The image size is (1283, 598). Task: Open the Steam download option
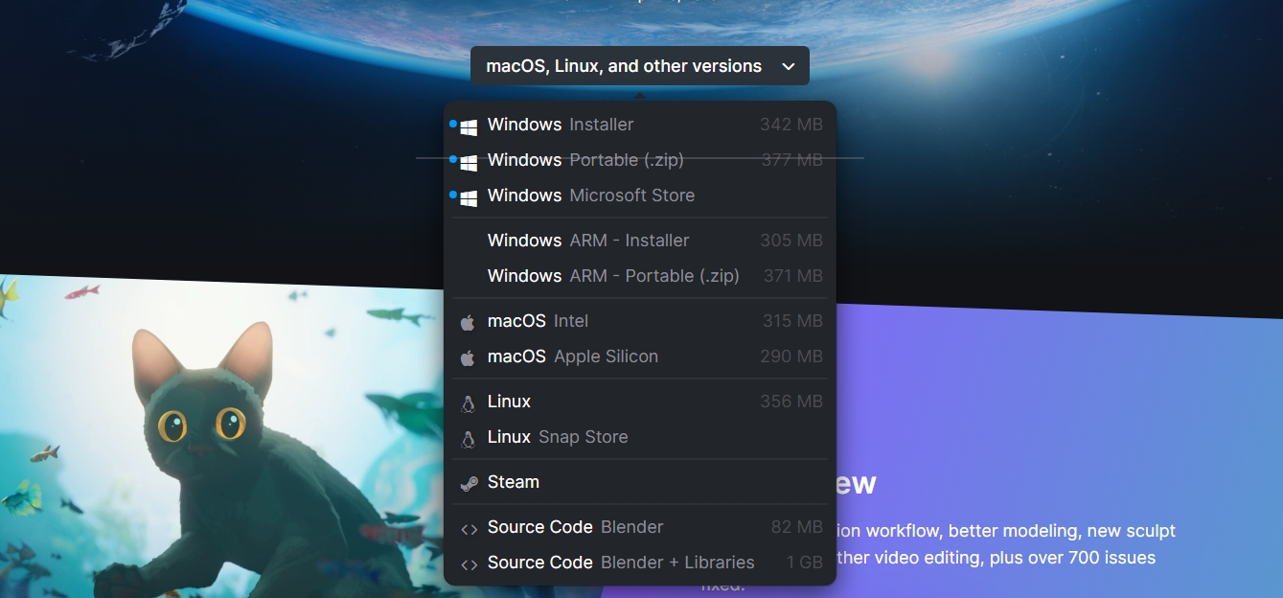[x=640, y=482]
